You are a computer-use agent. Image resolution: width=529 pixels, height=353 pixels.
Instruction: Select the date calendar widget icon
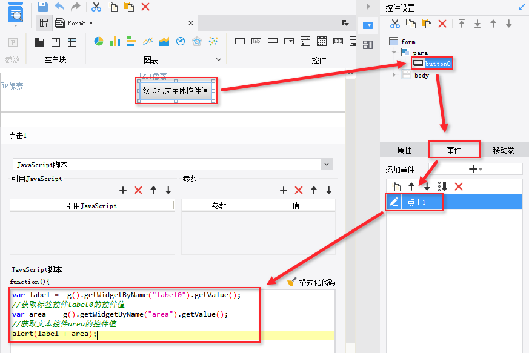point(322,41)
